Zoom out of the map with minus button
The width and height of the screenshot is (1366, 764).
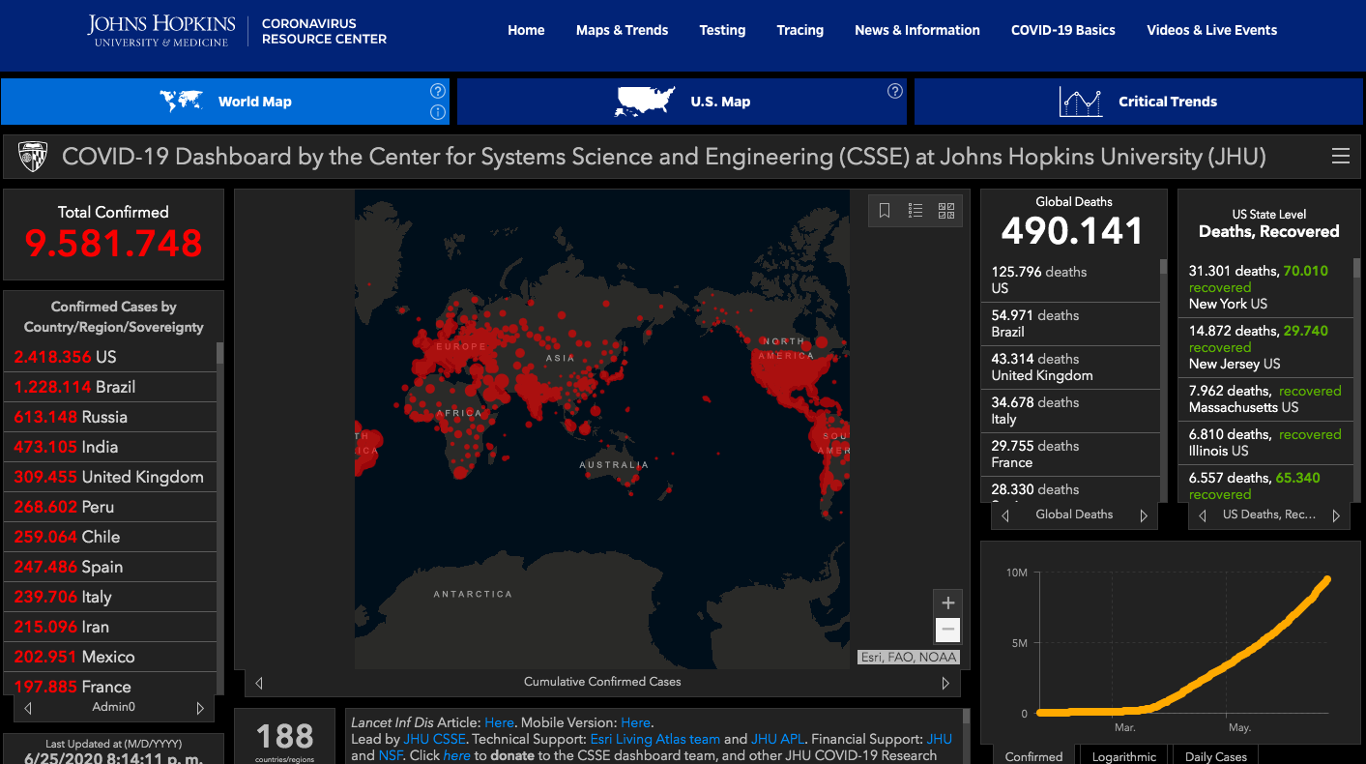click(947, 631)
